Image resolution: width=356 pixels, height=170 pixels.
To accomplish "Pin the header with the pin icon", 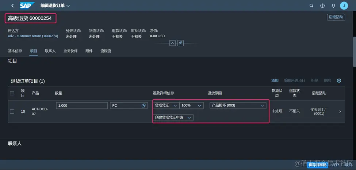I will 180,43.
